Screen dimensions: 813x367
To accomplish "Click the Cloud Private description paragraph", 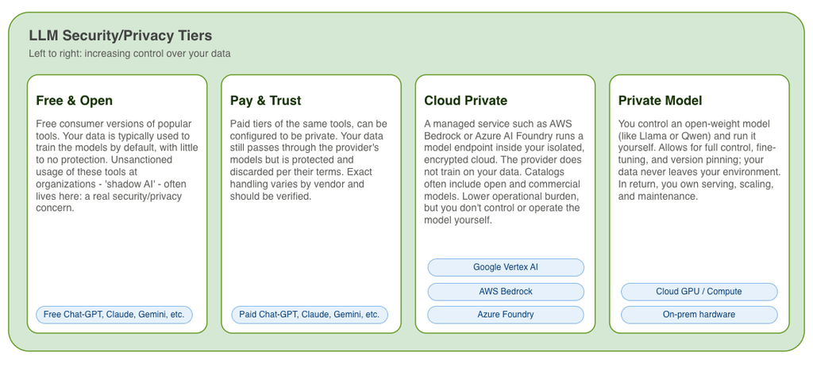I will point(504,172).
